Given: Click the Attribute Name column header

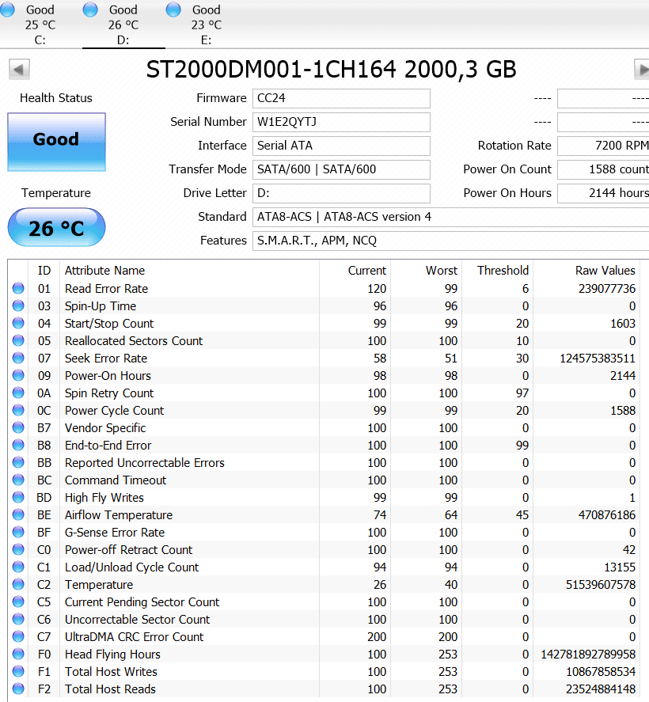Looking at the screenshot, I should coord(189,271).
